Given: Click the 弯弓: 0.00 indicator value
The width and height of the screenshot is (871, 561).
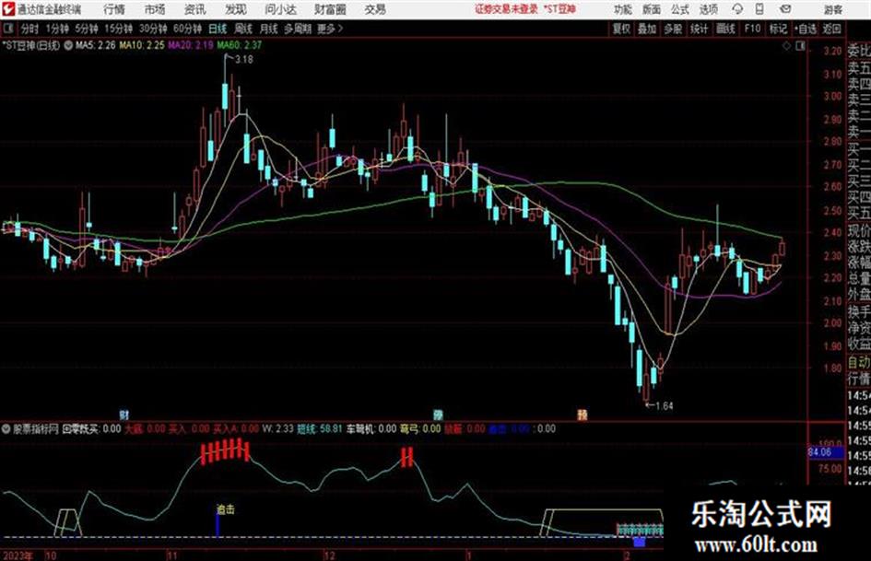Looking at the screenshot, I should [420, 429].
